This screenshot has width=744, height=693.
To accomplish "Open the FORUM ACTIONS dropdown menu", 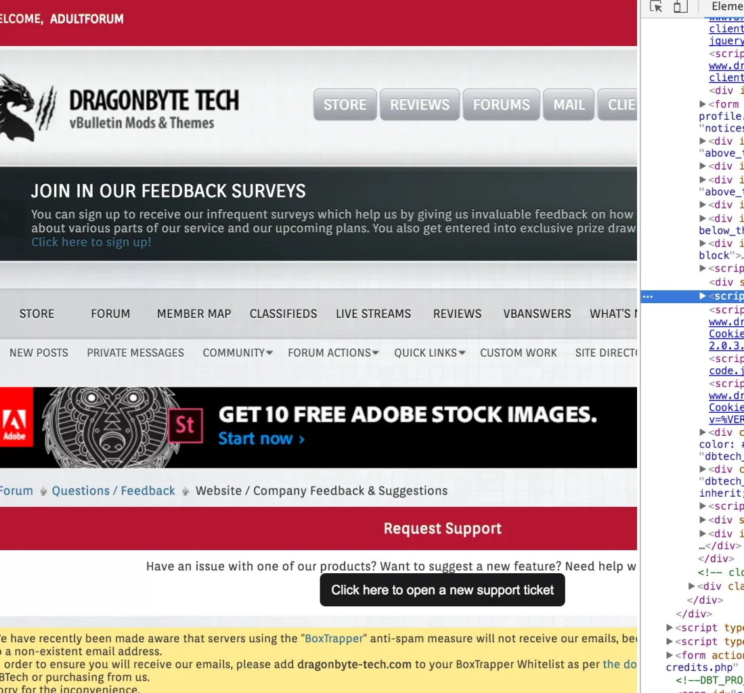I will pos(333,353).
